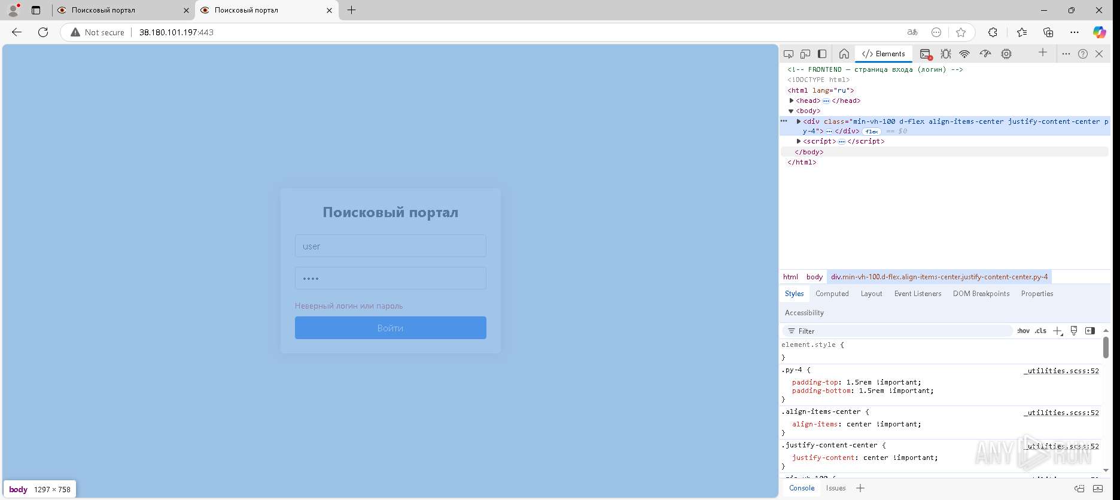Expand the quick view drawer icon

pyautogui.click(x=1098, y=489)
